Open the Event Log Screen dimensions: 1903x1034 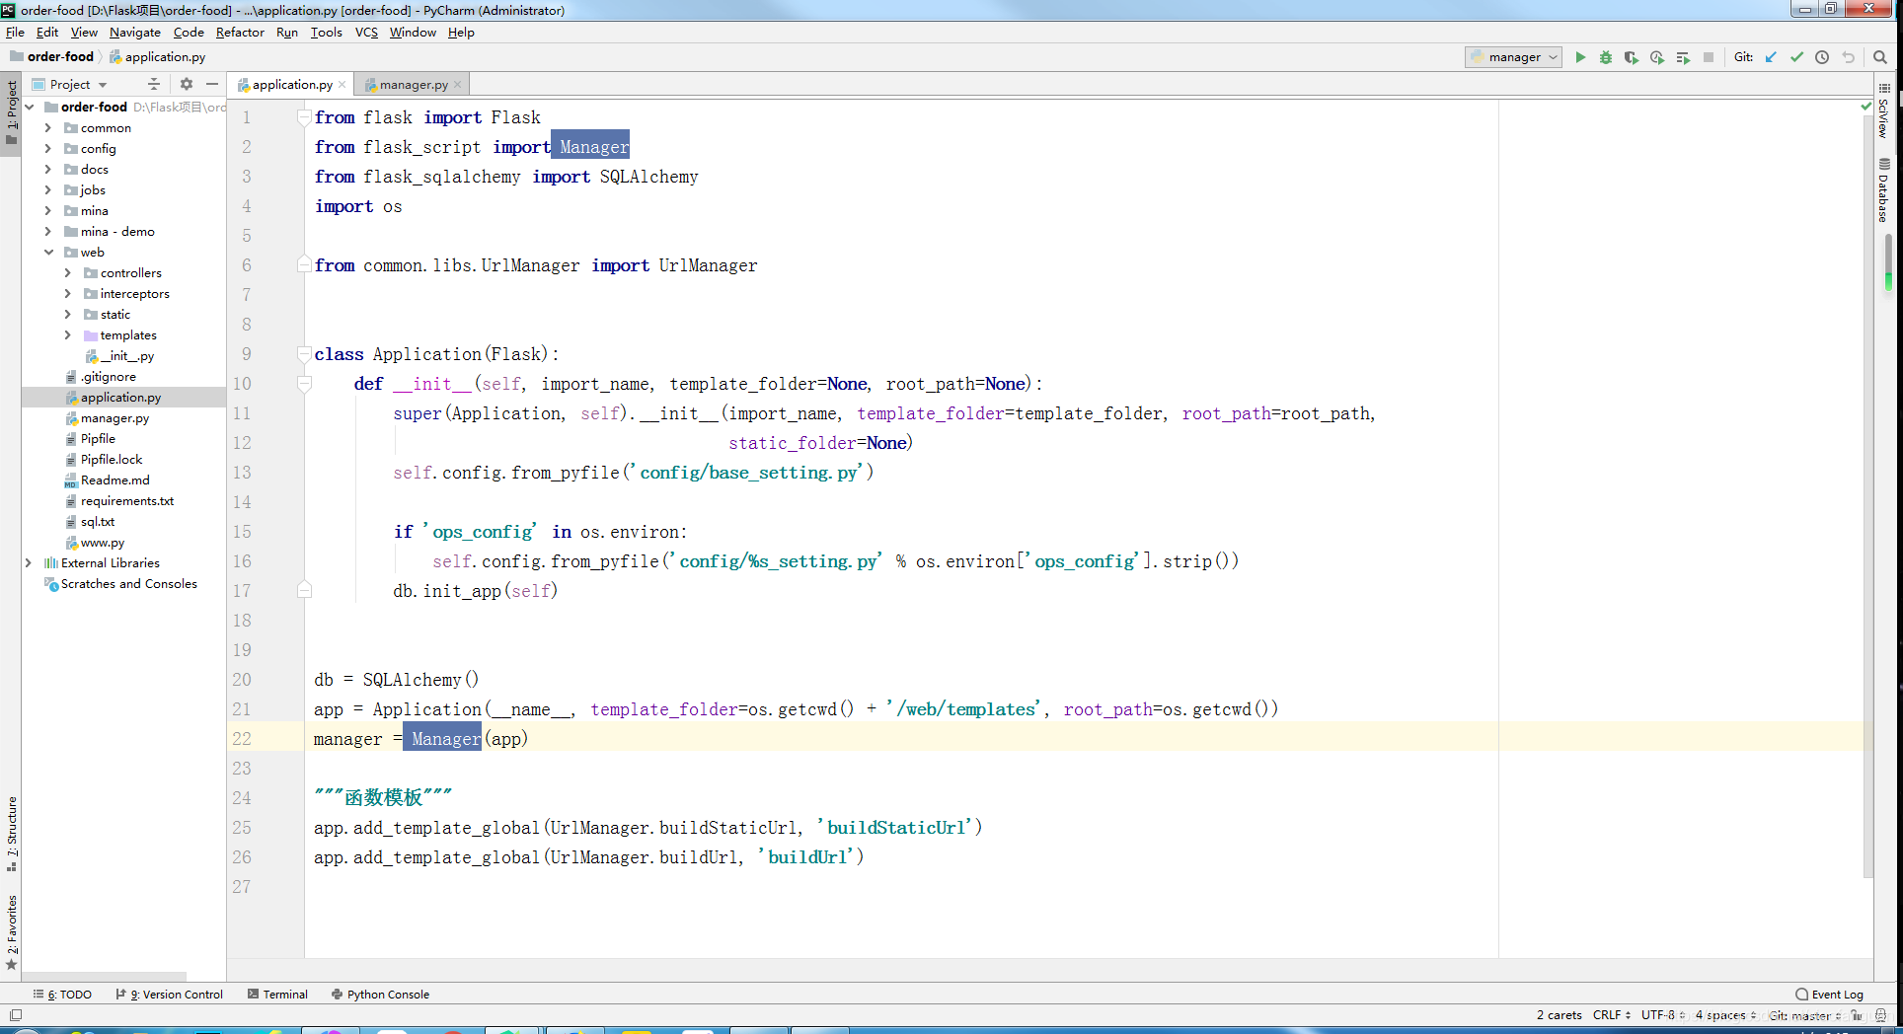coord(1829,995)
